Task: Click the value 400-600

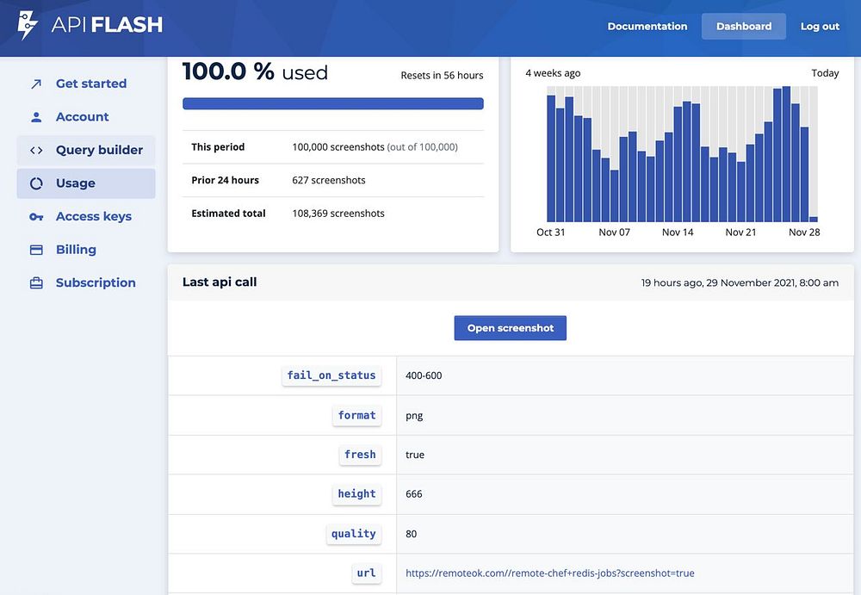Action: [424, 375]
